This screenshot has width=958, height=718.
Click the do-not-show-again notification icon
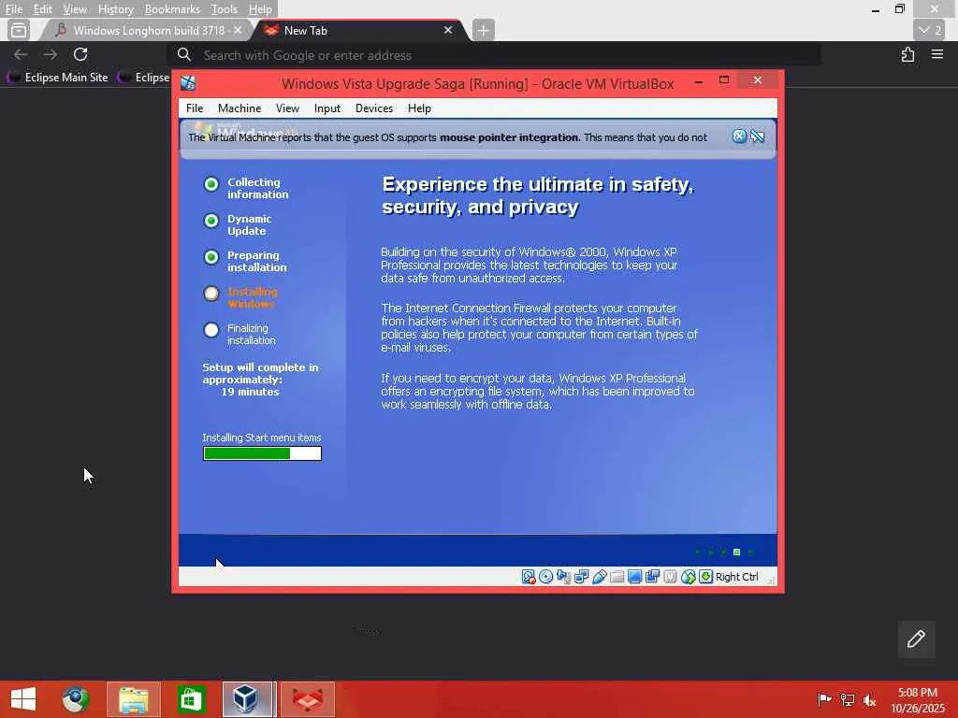tap(758, 136)
